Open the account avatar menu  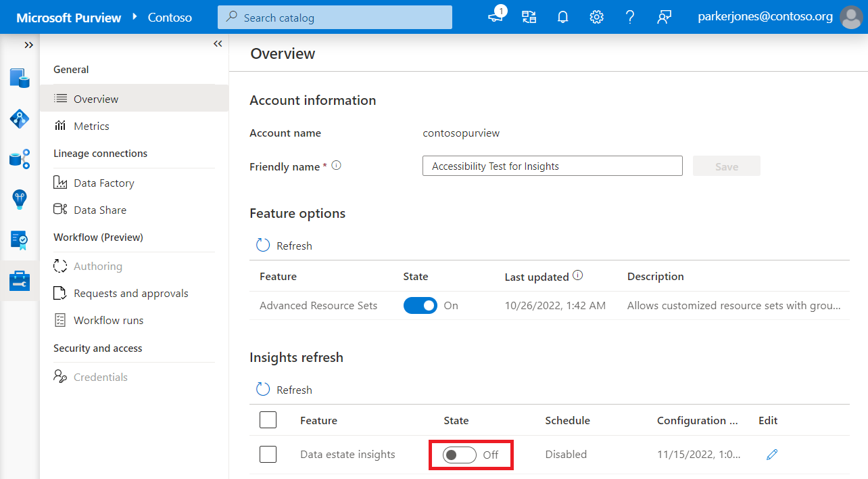[x=850, y=16]
